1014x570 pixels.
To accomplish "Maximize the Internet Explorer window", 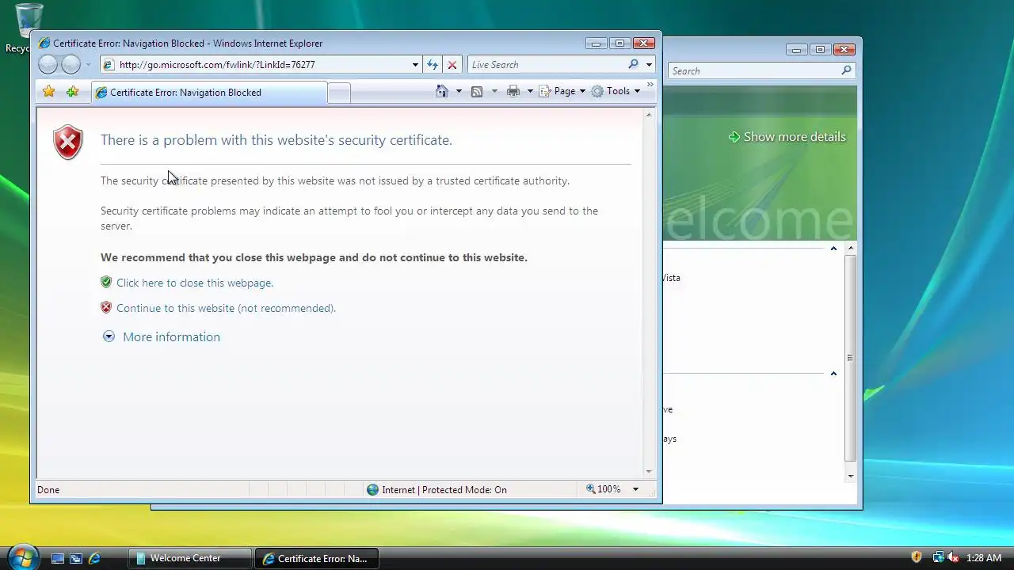I will (x=620, y=44).
